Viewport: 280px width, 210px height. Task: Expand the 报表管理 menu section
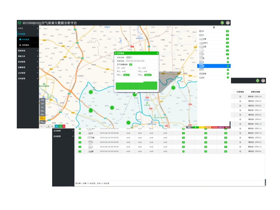click(x=28, y=62)
